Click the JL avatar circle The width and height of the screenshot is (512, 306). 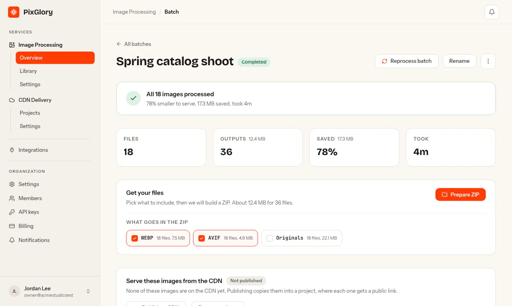coord(15,291)
